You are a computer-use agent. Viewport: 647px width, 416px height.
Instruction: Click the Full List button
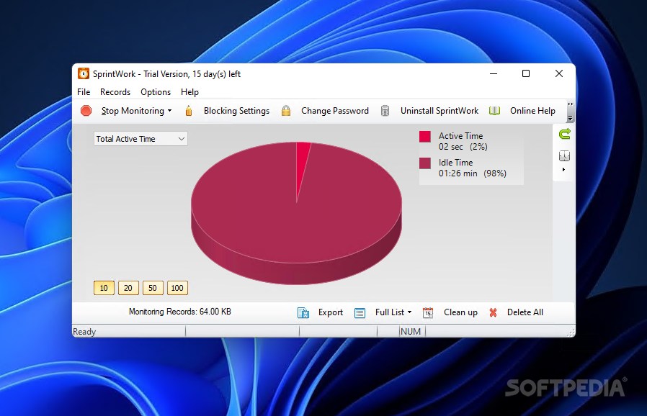[x=390, y=312]
